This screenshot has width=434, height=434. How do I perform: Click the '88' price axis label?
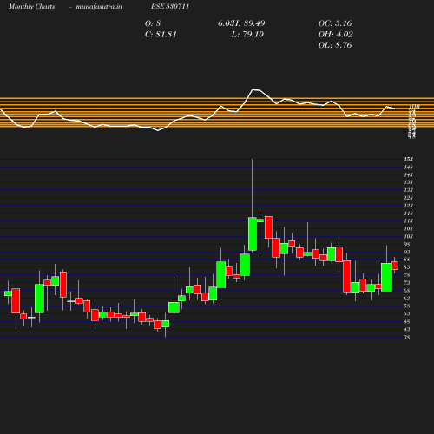[407, 260]
